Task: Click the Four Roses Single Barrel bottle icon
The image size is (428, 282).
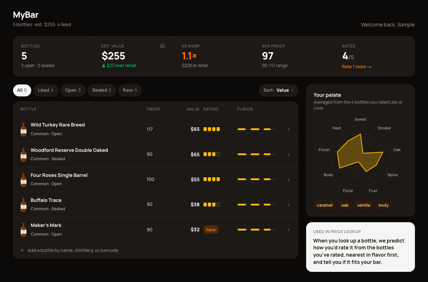Action: pyautogui.click(x=24, y=180)
